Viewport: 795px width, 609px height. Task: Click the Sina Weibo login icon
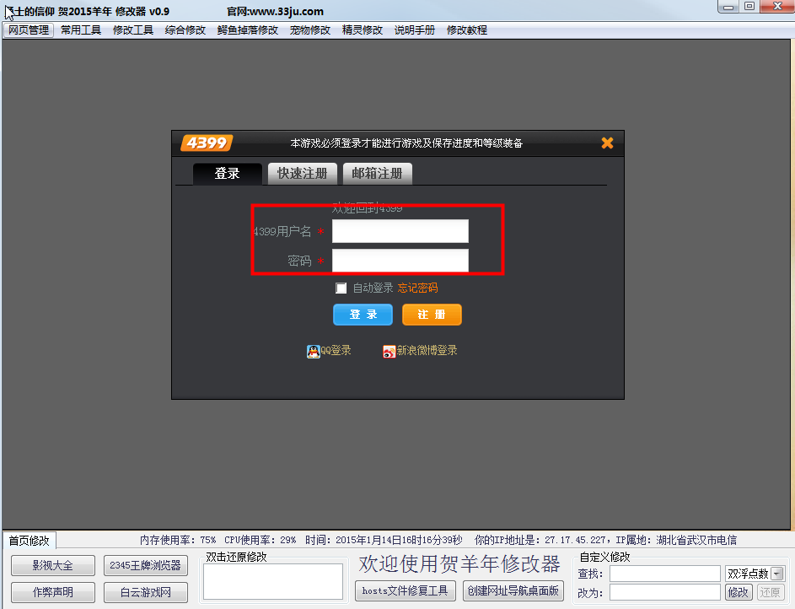pos(389,351)
